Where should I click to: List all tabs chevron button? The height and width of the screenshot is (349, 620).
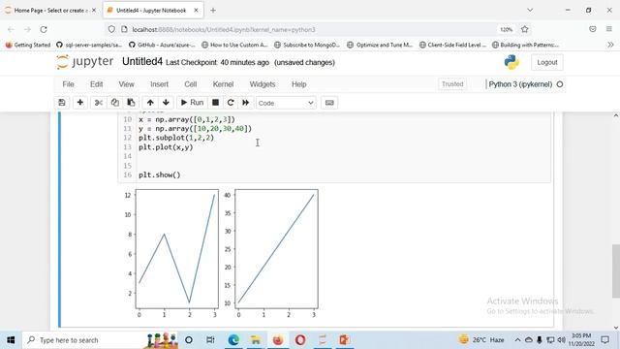(530, 10)
